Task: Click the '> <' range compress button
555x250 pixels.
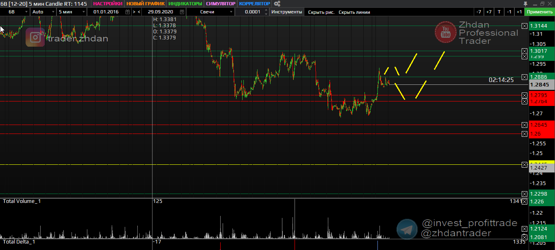Action: tap(137, 12)
